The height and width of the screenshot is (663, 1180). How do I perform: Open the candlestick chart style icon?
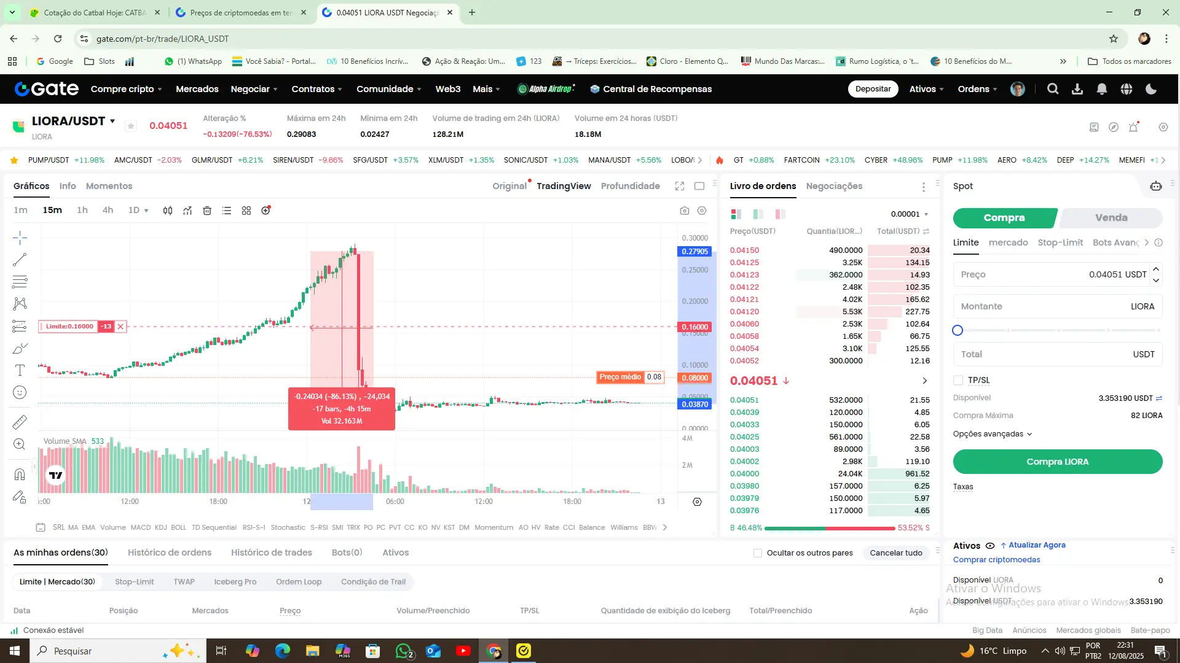(168, 211)
